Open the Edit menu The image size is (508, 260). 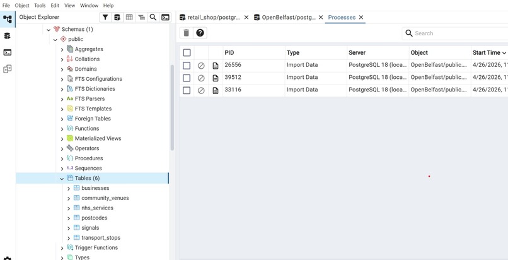pyautogui.click(x=55, y=5)
